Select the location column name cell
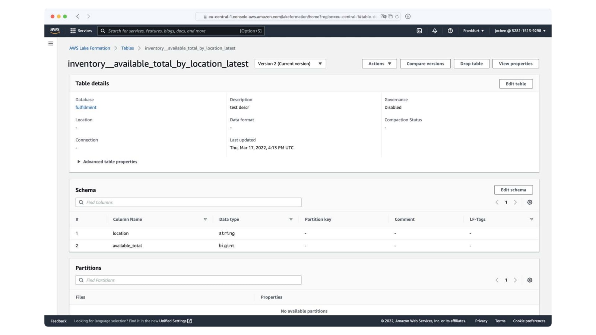This screenshot has height=335, width=596. tap(121, 233)
